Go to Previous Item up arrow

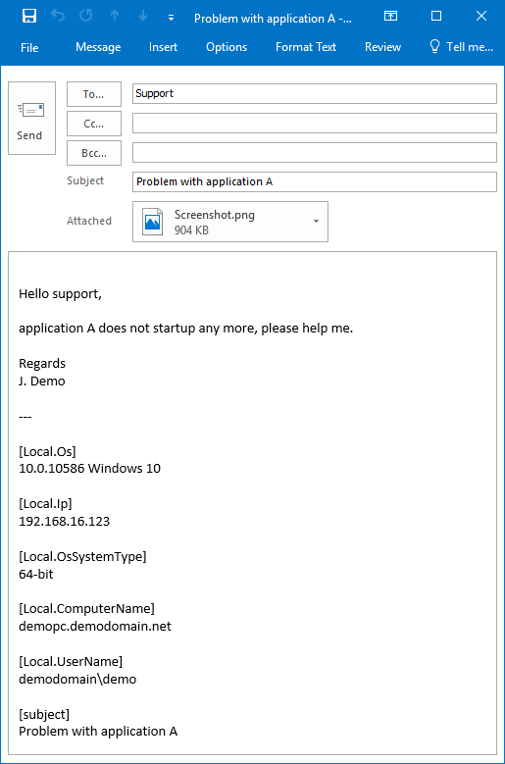(x=115, y=16)
